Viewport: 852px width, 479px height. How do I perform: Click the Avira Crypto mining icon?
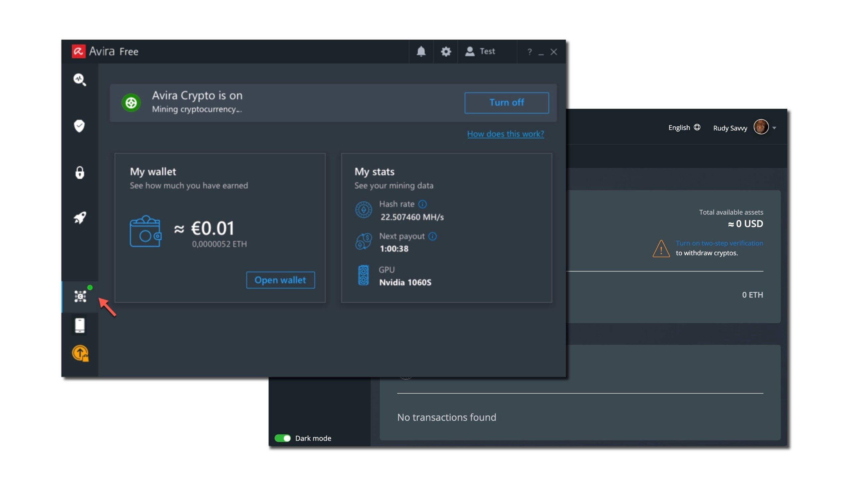pos(80,296)
